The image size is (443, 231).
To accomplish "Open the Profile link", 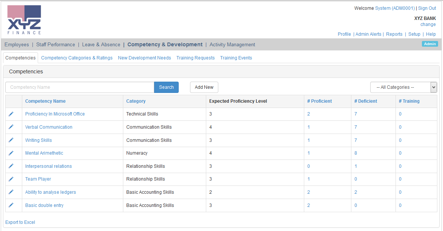I will point(344,34).
